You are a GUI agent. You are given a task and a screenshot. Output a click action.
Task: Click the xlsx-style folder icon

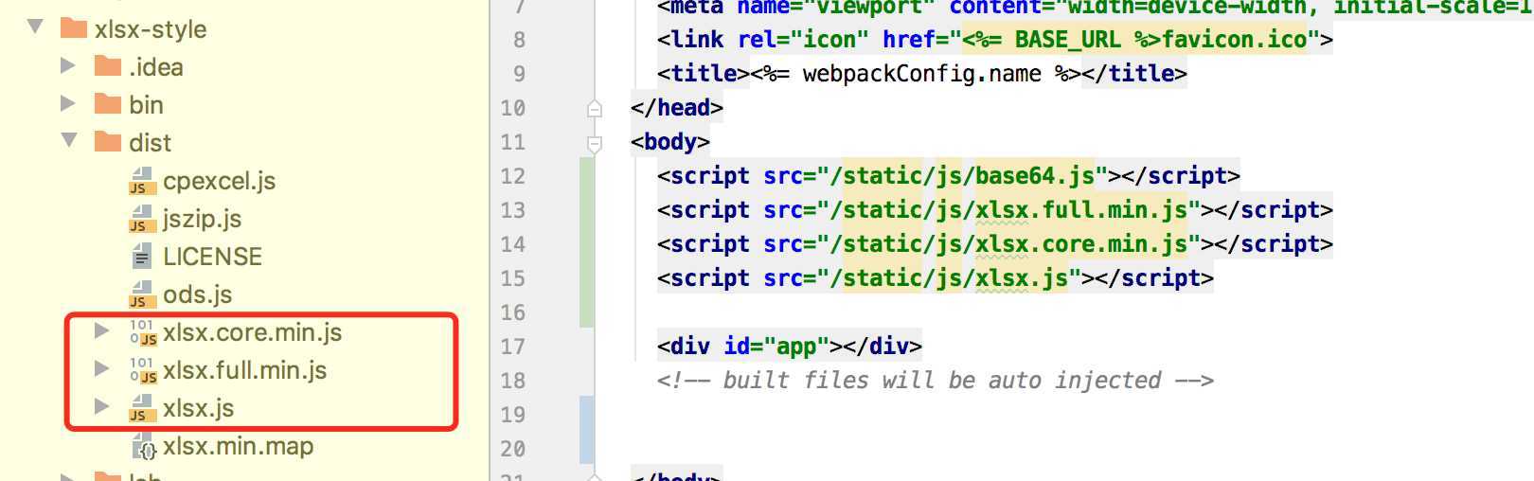pos(74,28)
